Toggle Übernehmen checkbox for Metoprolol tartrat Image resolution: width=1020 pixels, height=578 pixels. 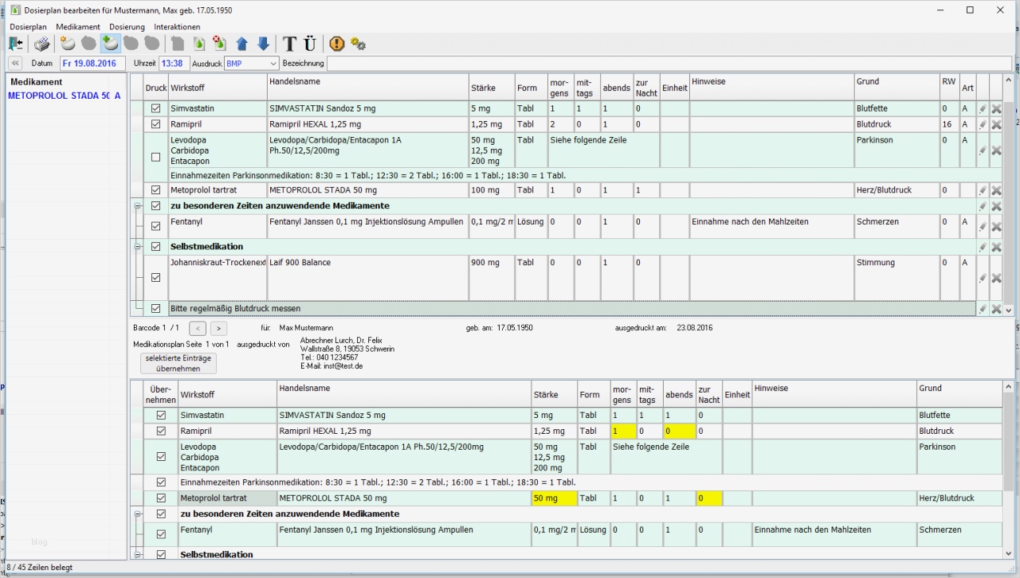click(161, 498)
